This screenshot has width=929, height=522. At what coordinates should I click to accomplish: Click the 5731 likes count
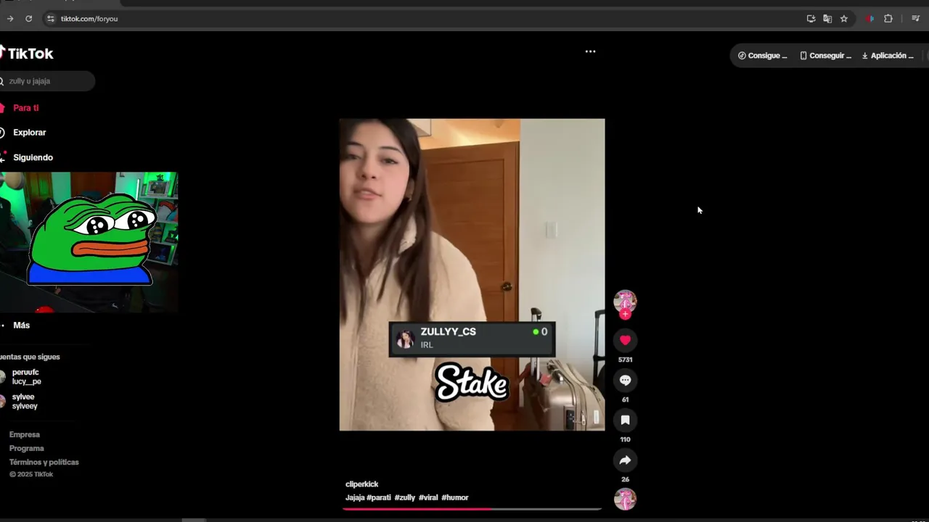pos(625,360)
